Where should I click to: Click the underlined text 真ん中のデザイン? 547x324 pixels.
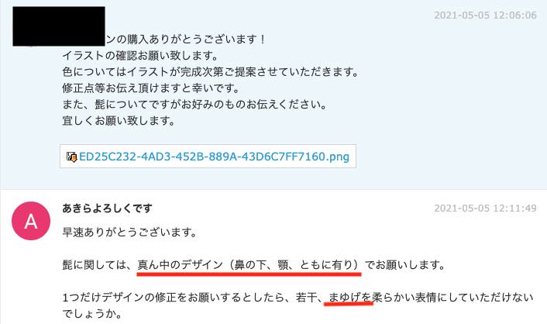(180, 265)
